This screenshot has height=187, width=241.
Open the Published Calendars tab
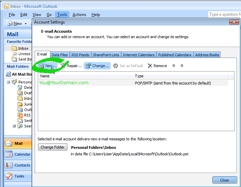tap(175, 55)
